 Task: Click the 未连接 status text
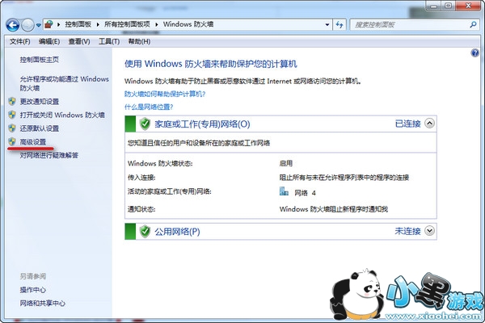coord(408,231)
